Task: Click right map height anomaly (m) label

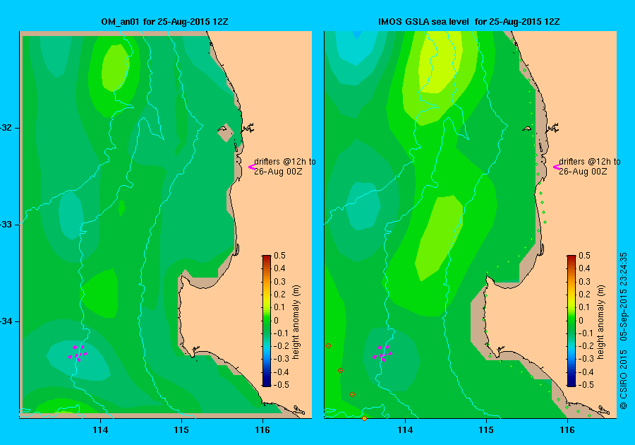Action: (600, 322)
